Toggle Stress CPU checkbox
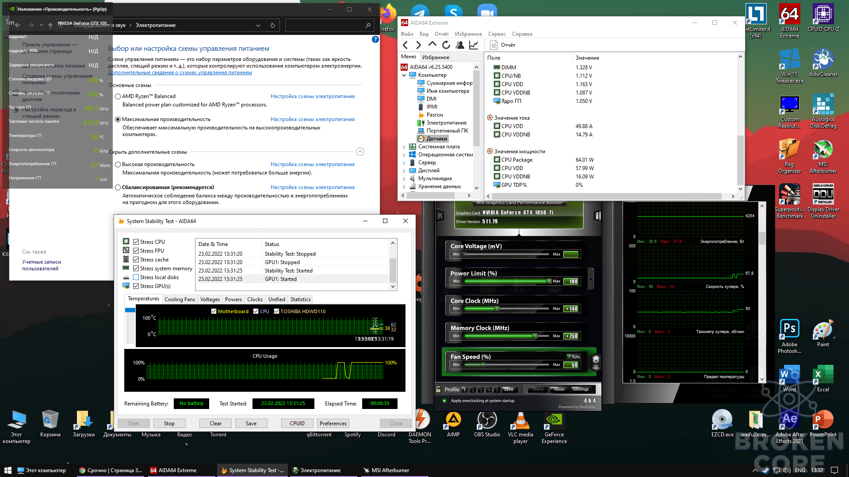 click(136, 242)
